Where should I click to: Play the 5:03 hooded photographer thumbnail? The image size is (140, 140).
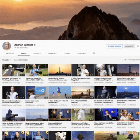click(14, 115)
